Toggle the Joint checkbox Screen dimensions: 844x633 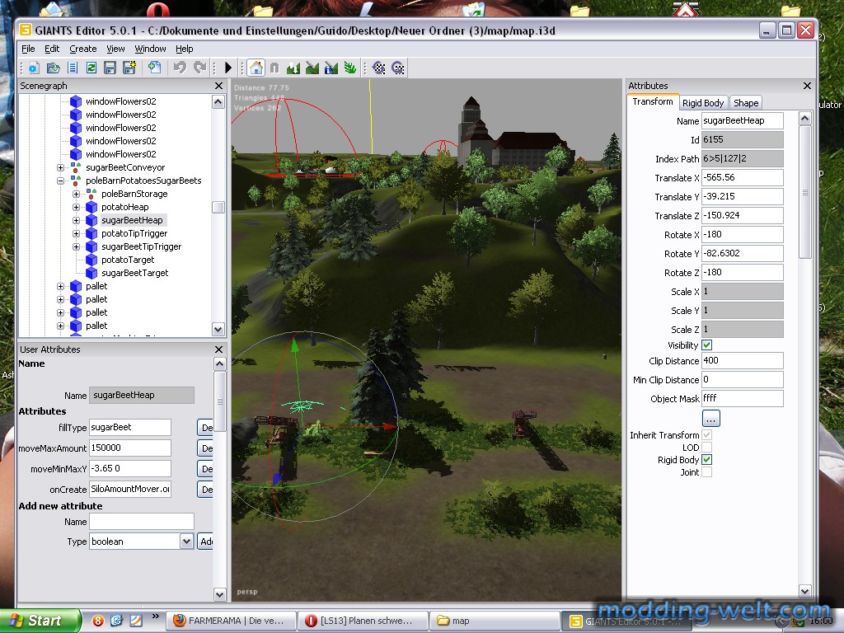(x=706, y=472)
